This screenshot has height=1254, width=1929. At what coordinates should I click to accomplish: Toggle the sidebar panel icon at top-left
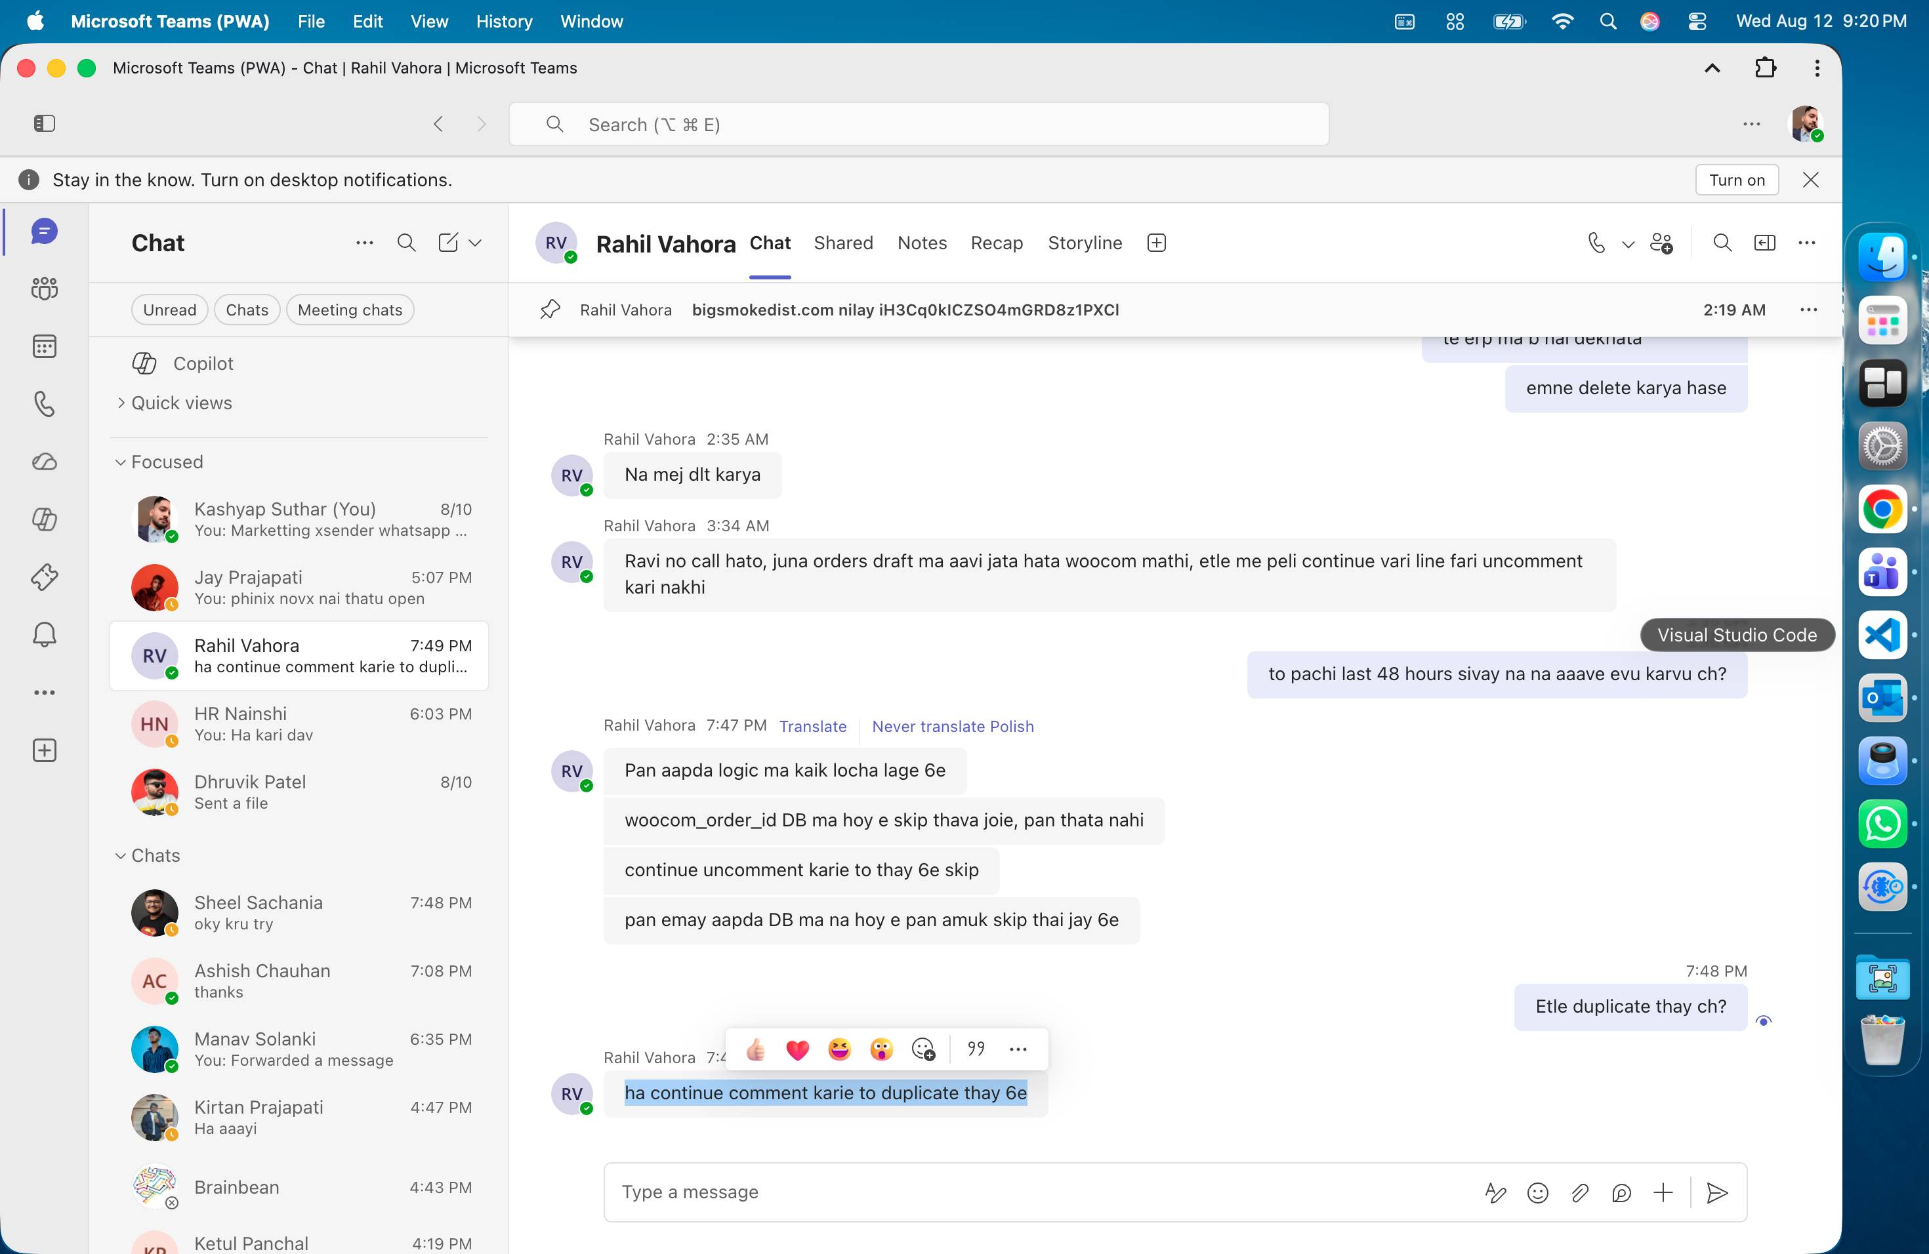(x=44, y=123)
